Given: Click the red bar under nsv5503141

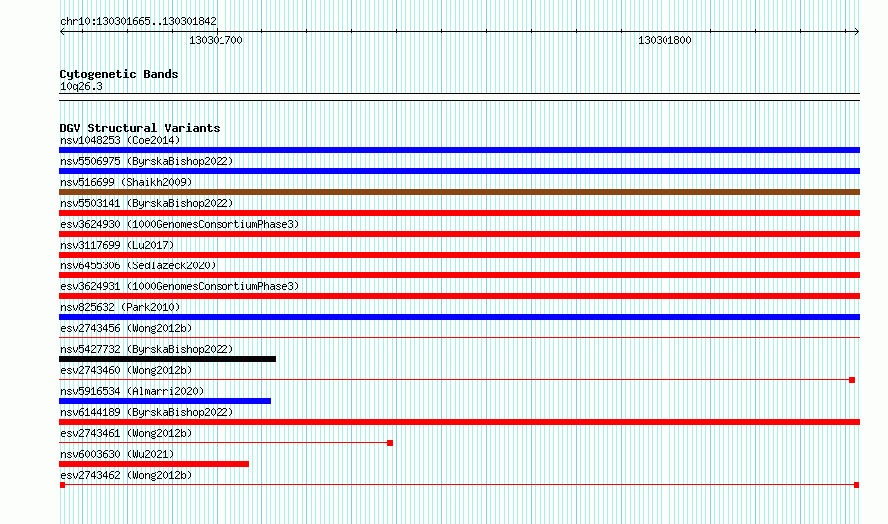Looking at the screenshot, I should tap(459, 213).
